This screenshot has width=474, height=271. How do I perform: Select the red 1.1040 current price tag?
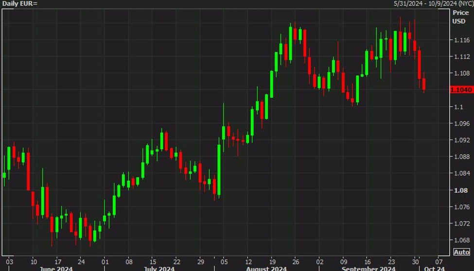pos(461,90)
